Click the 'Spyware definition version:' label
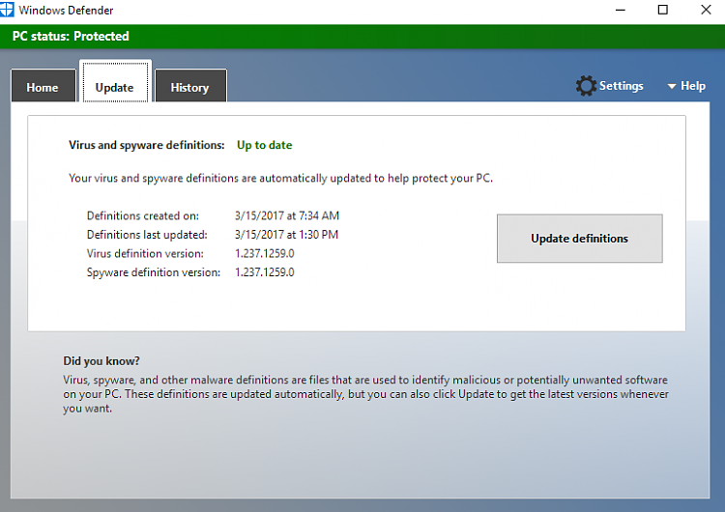The image size is (725, 512). (154, 272)
